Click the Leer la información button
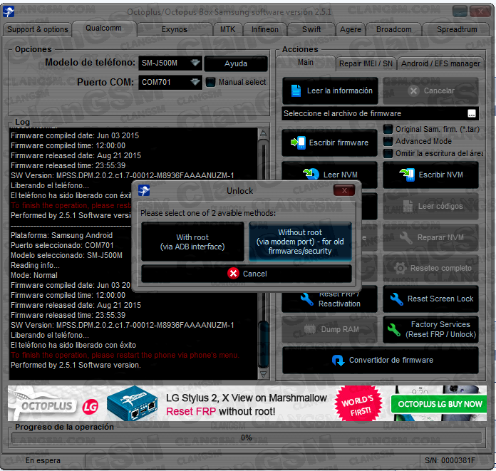 330,91
